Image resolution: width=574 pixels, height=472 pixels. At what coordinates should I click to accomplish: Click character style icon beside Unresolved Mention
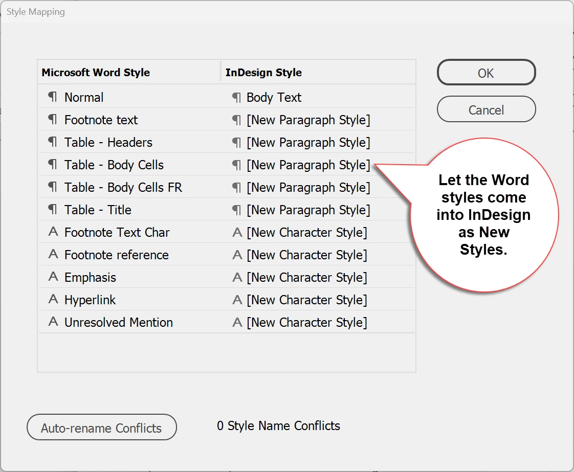(53, 322)
